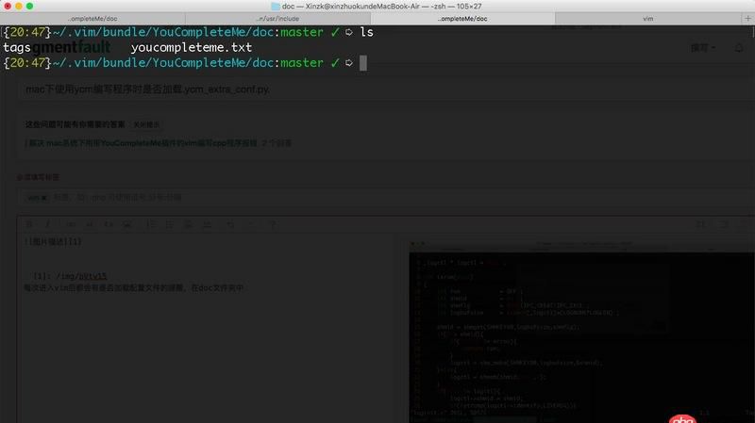Select the currently active ..ompleteMe/doc terminal tab

pyautogui.click(x=462, y=19)
